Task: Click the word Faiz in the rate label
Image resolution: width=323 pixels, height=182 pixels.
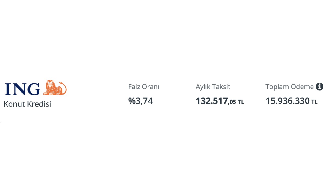Action: pos(134,87)
